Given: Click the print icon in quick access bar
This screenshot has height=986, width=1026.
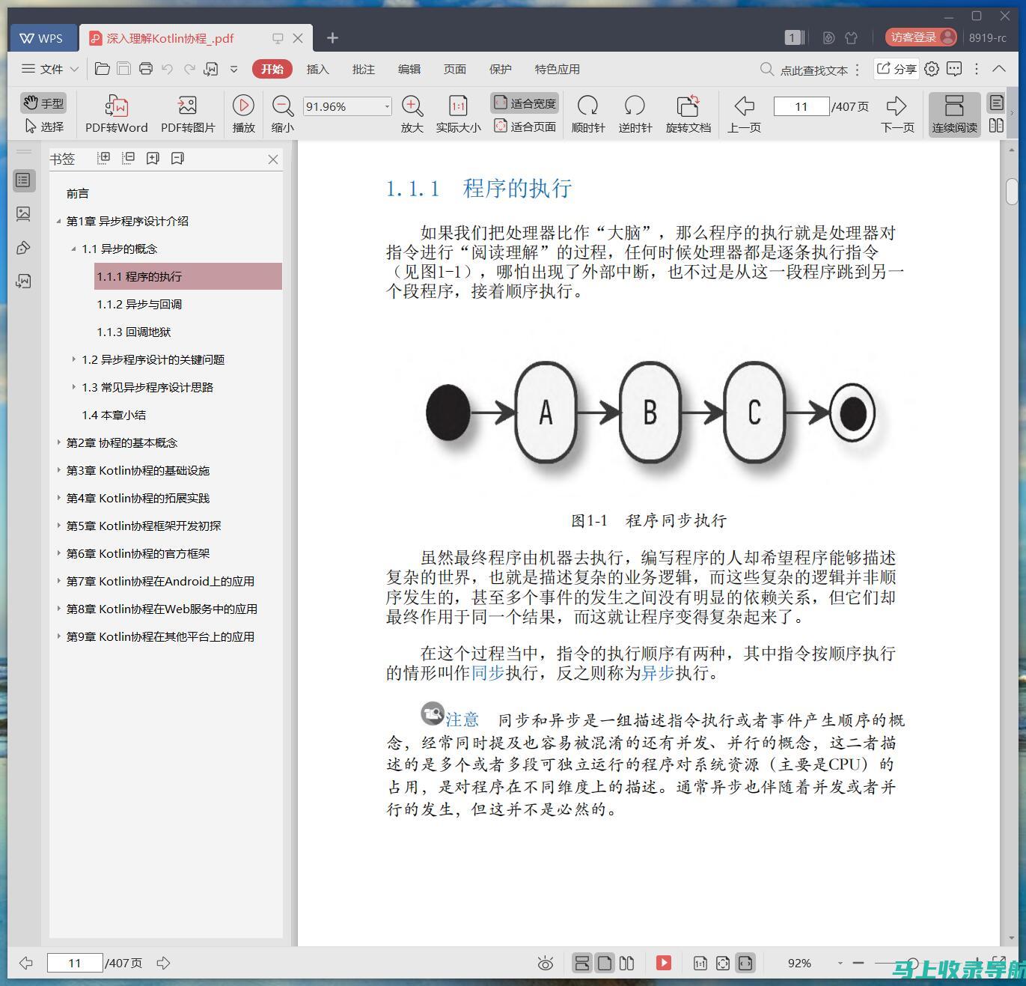Looking at the screenshot, I should 146,69.
